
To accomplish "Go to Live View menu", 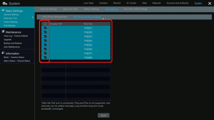I will coord(89,3).
